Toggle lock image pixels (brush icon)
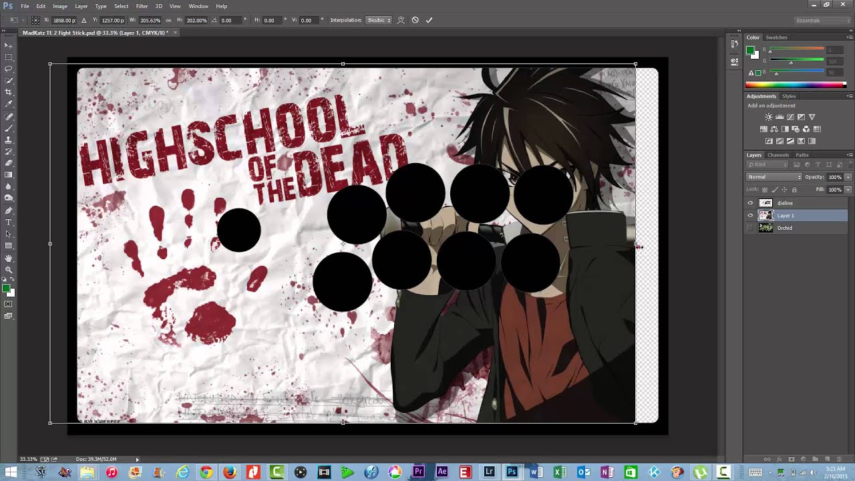The width and height of the screenshot is (855, 481). click(x=775, y=190)
